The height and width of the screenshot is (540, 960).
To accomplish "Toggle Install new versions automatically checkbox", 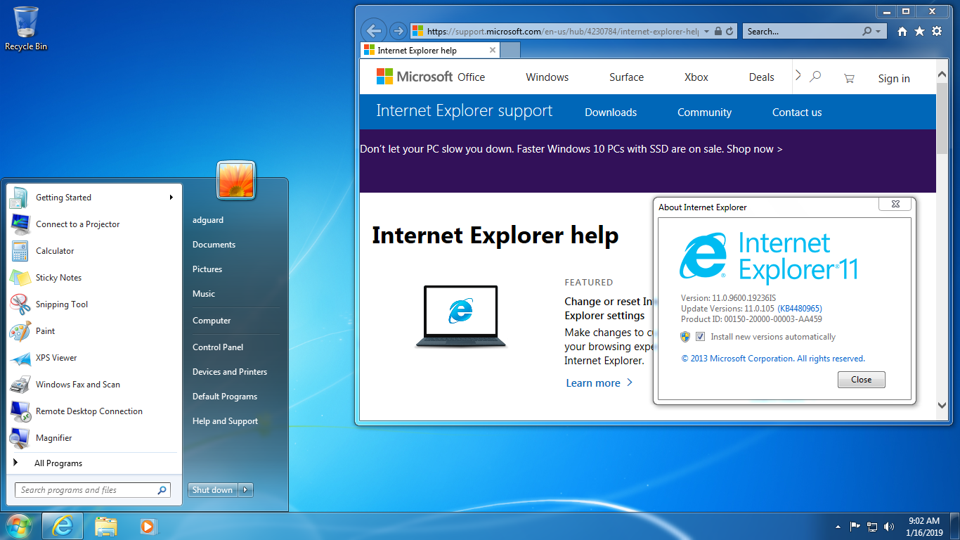I will [700, 337].
